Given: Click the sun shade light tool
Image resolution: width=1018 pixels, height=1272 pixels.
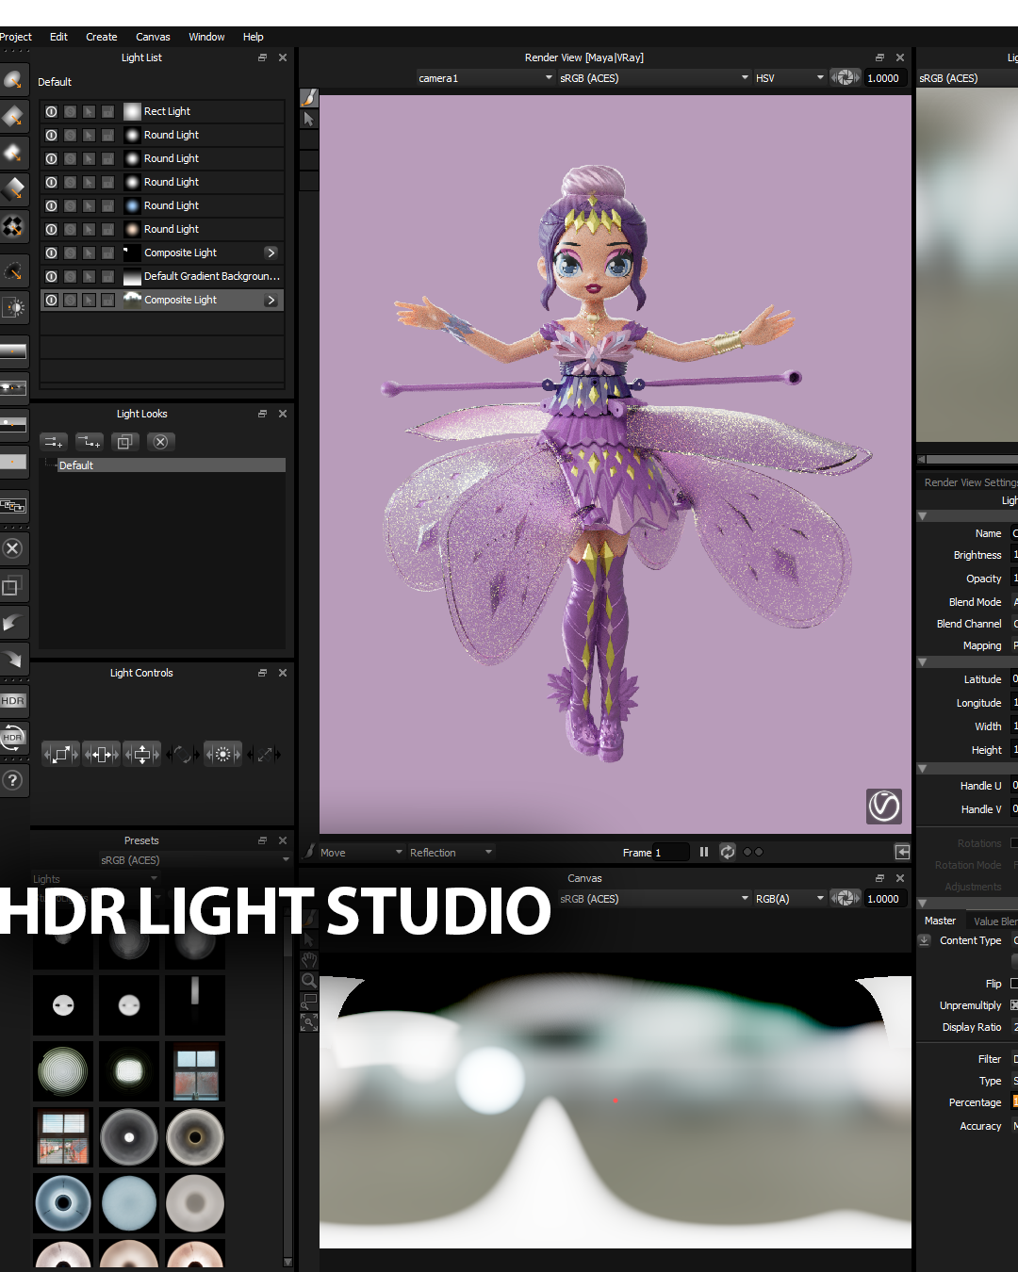Looking at the screenshot, I should 13,307.
